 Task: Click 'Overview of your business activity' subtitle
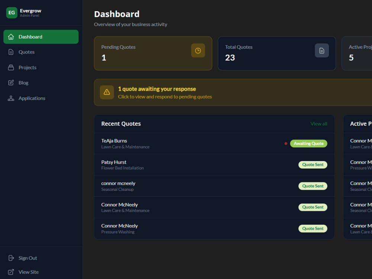click(x=131, y=25)
